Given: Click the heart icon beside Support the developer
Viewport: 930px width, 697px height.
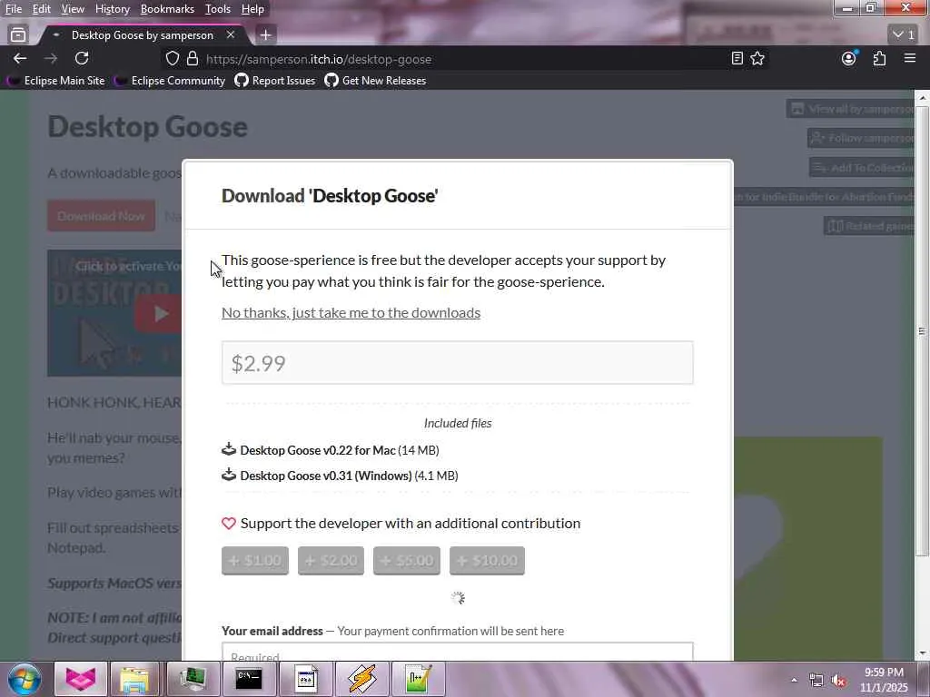Looking at the screenshot, I should click(x=229, y=524).
